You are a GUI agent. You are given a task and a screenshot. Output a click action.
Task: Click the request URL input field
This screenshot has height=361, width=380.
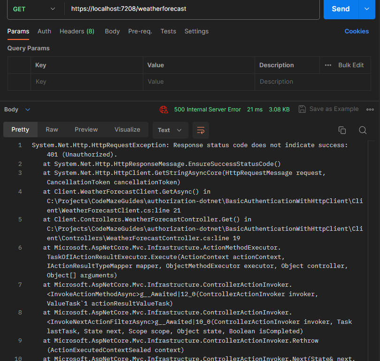tap(193, 9)
